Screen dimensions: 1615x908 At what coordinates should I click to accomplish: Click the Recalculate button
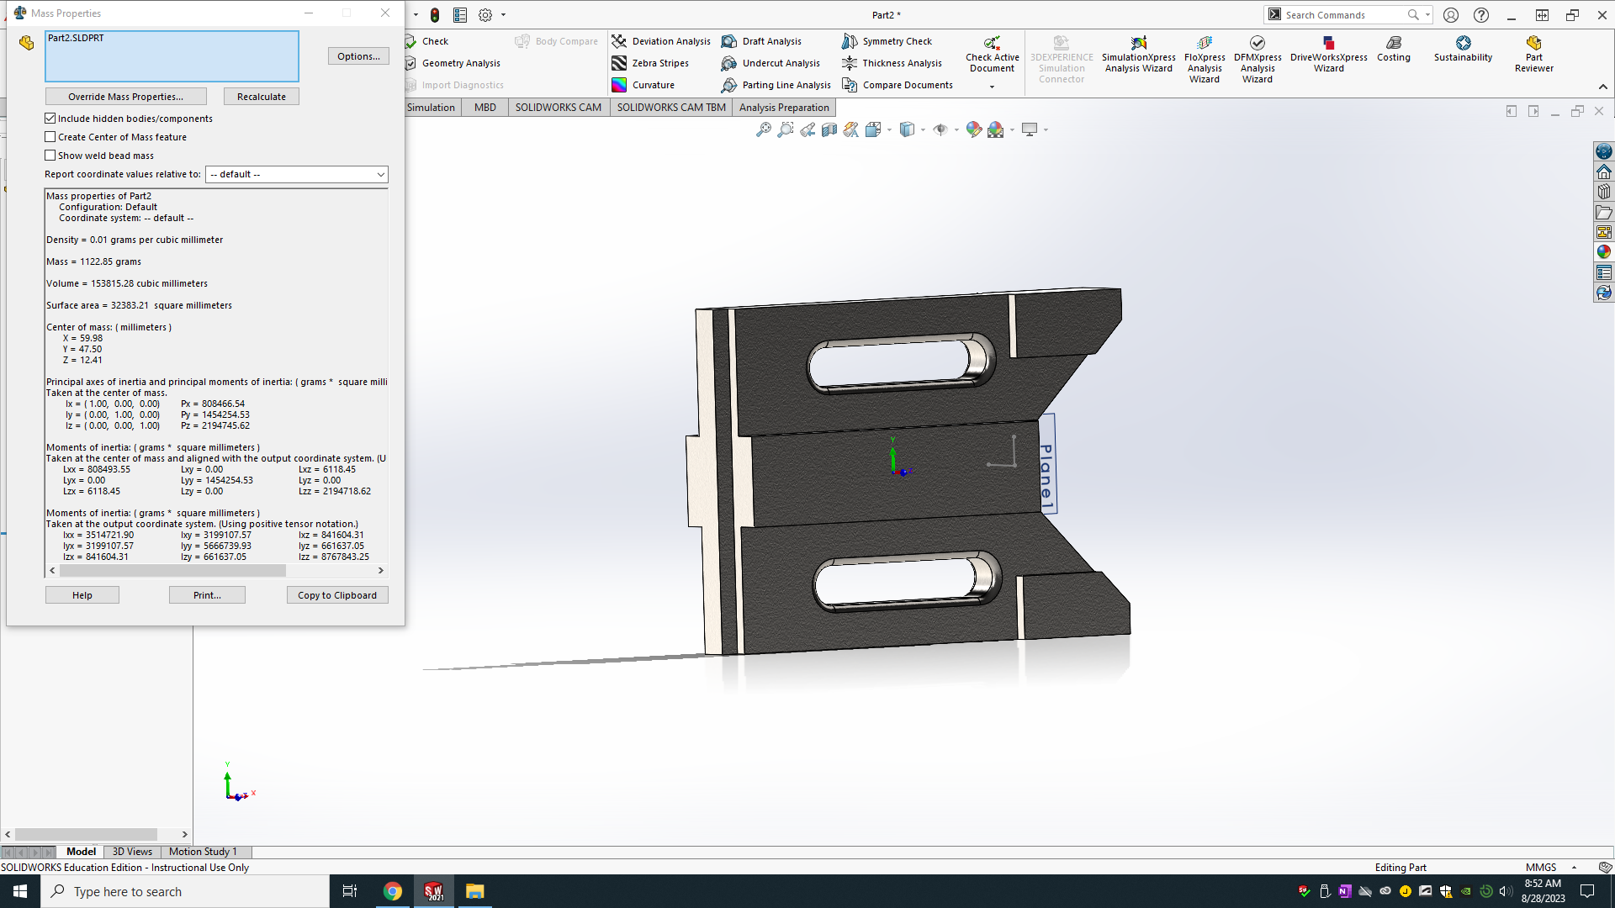261,97
